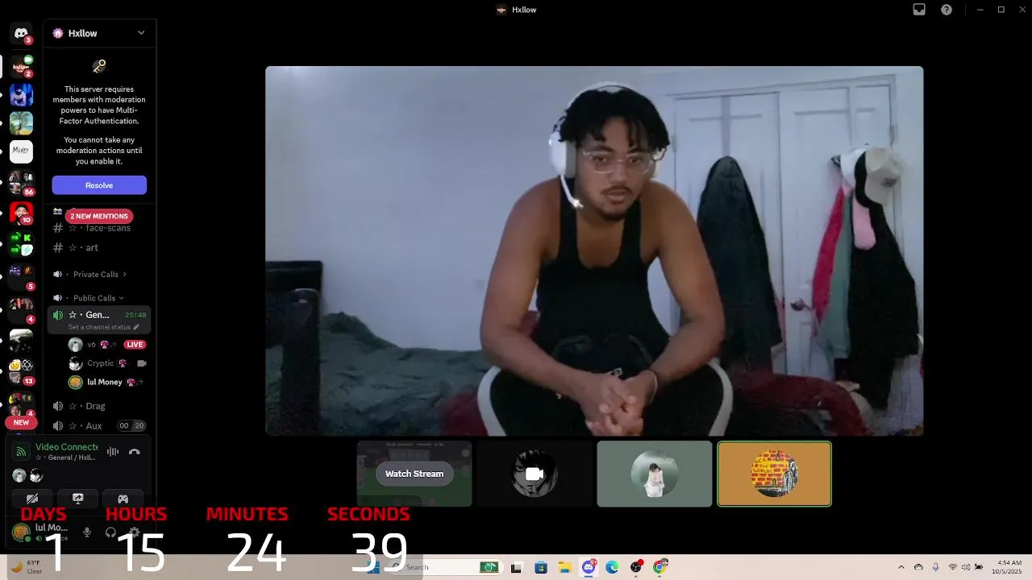Disconnect from the voice call

[135, 452]
